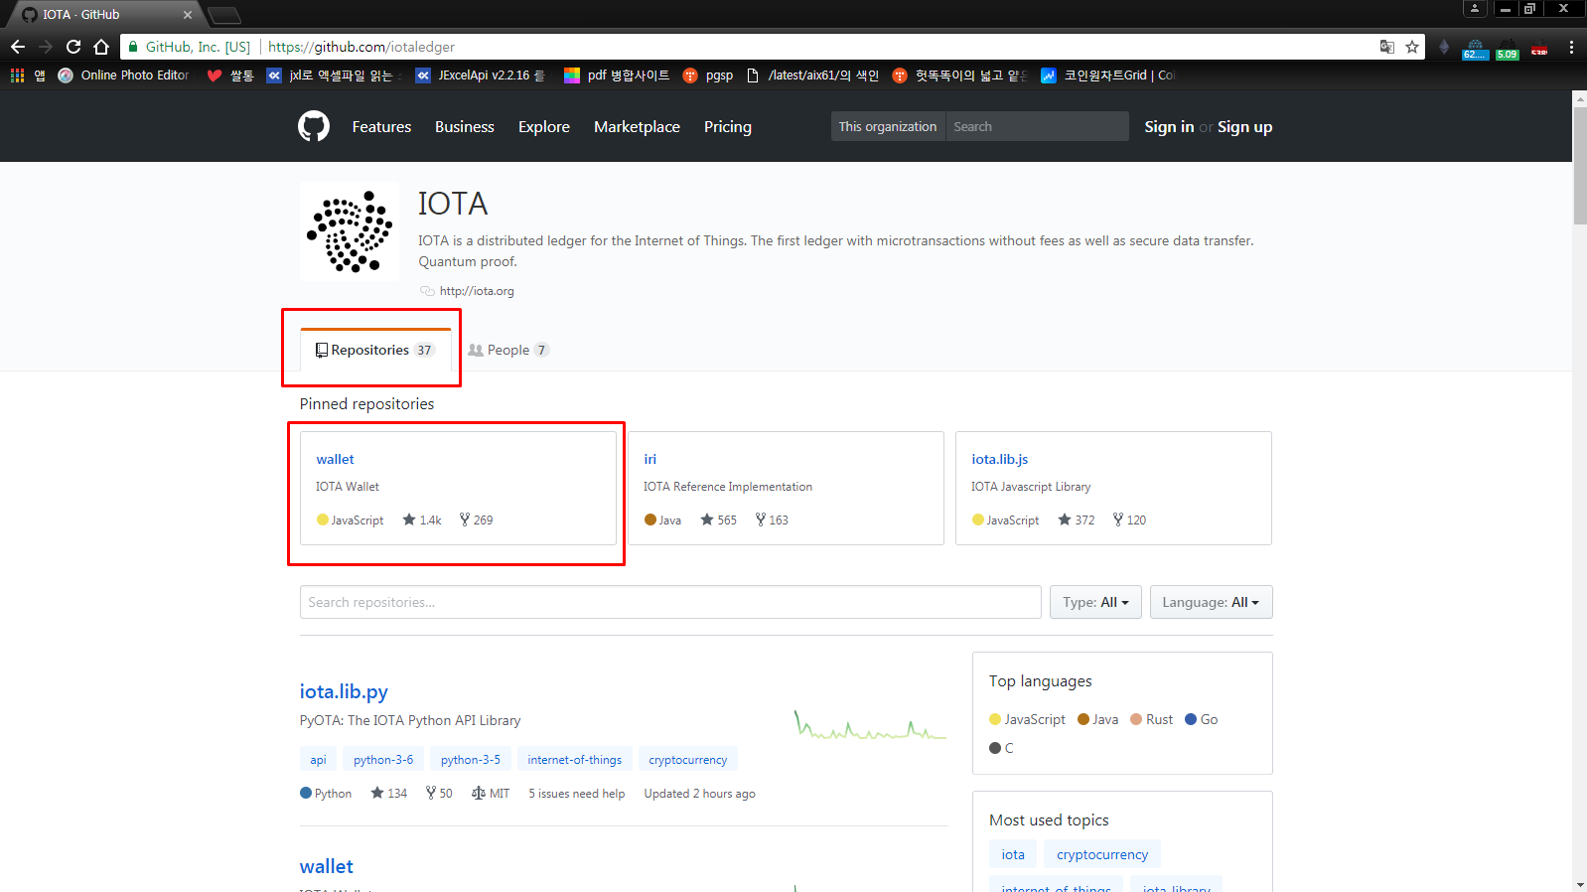Open the Type: All dropdown

pos(1095,602)
